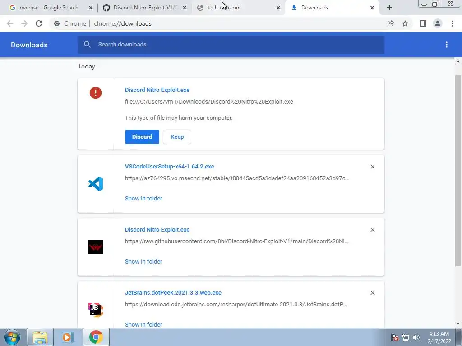462x346 pixels.
Task: Close the overuse Google Search tab
Action: coord(90,8)
